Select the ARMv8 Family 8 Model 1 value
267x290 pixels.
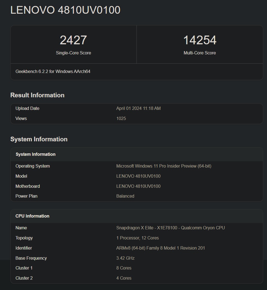(160, 248)
